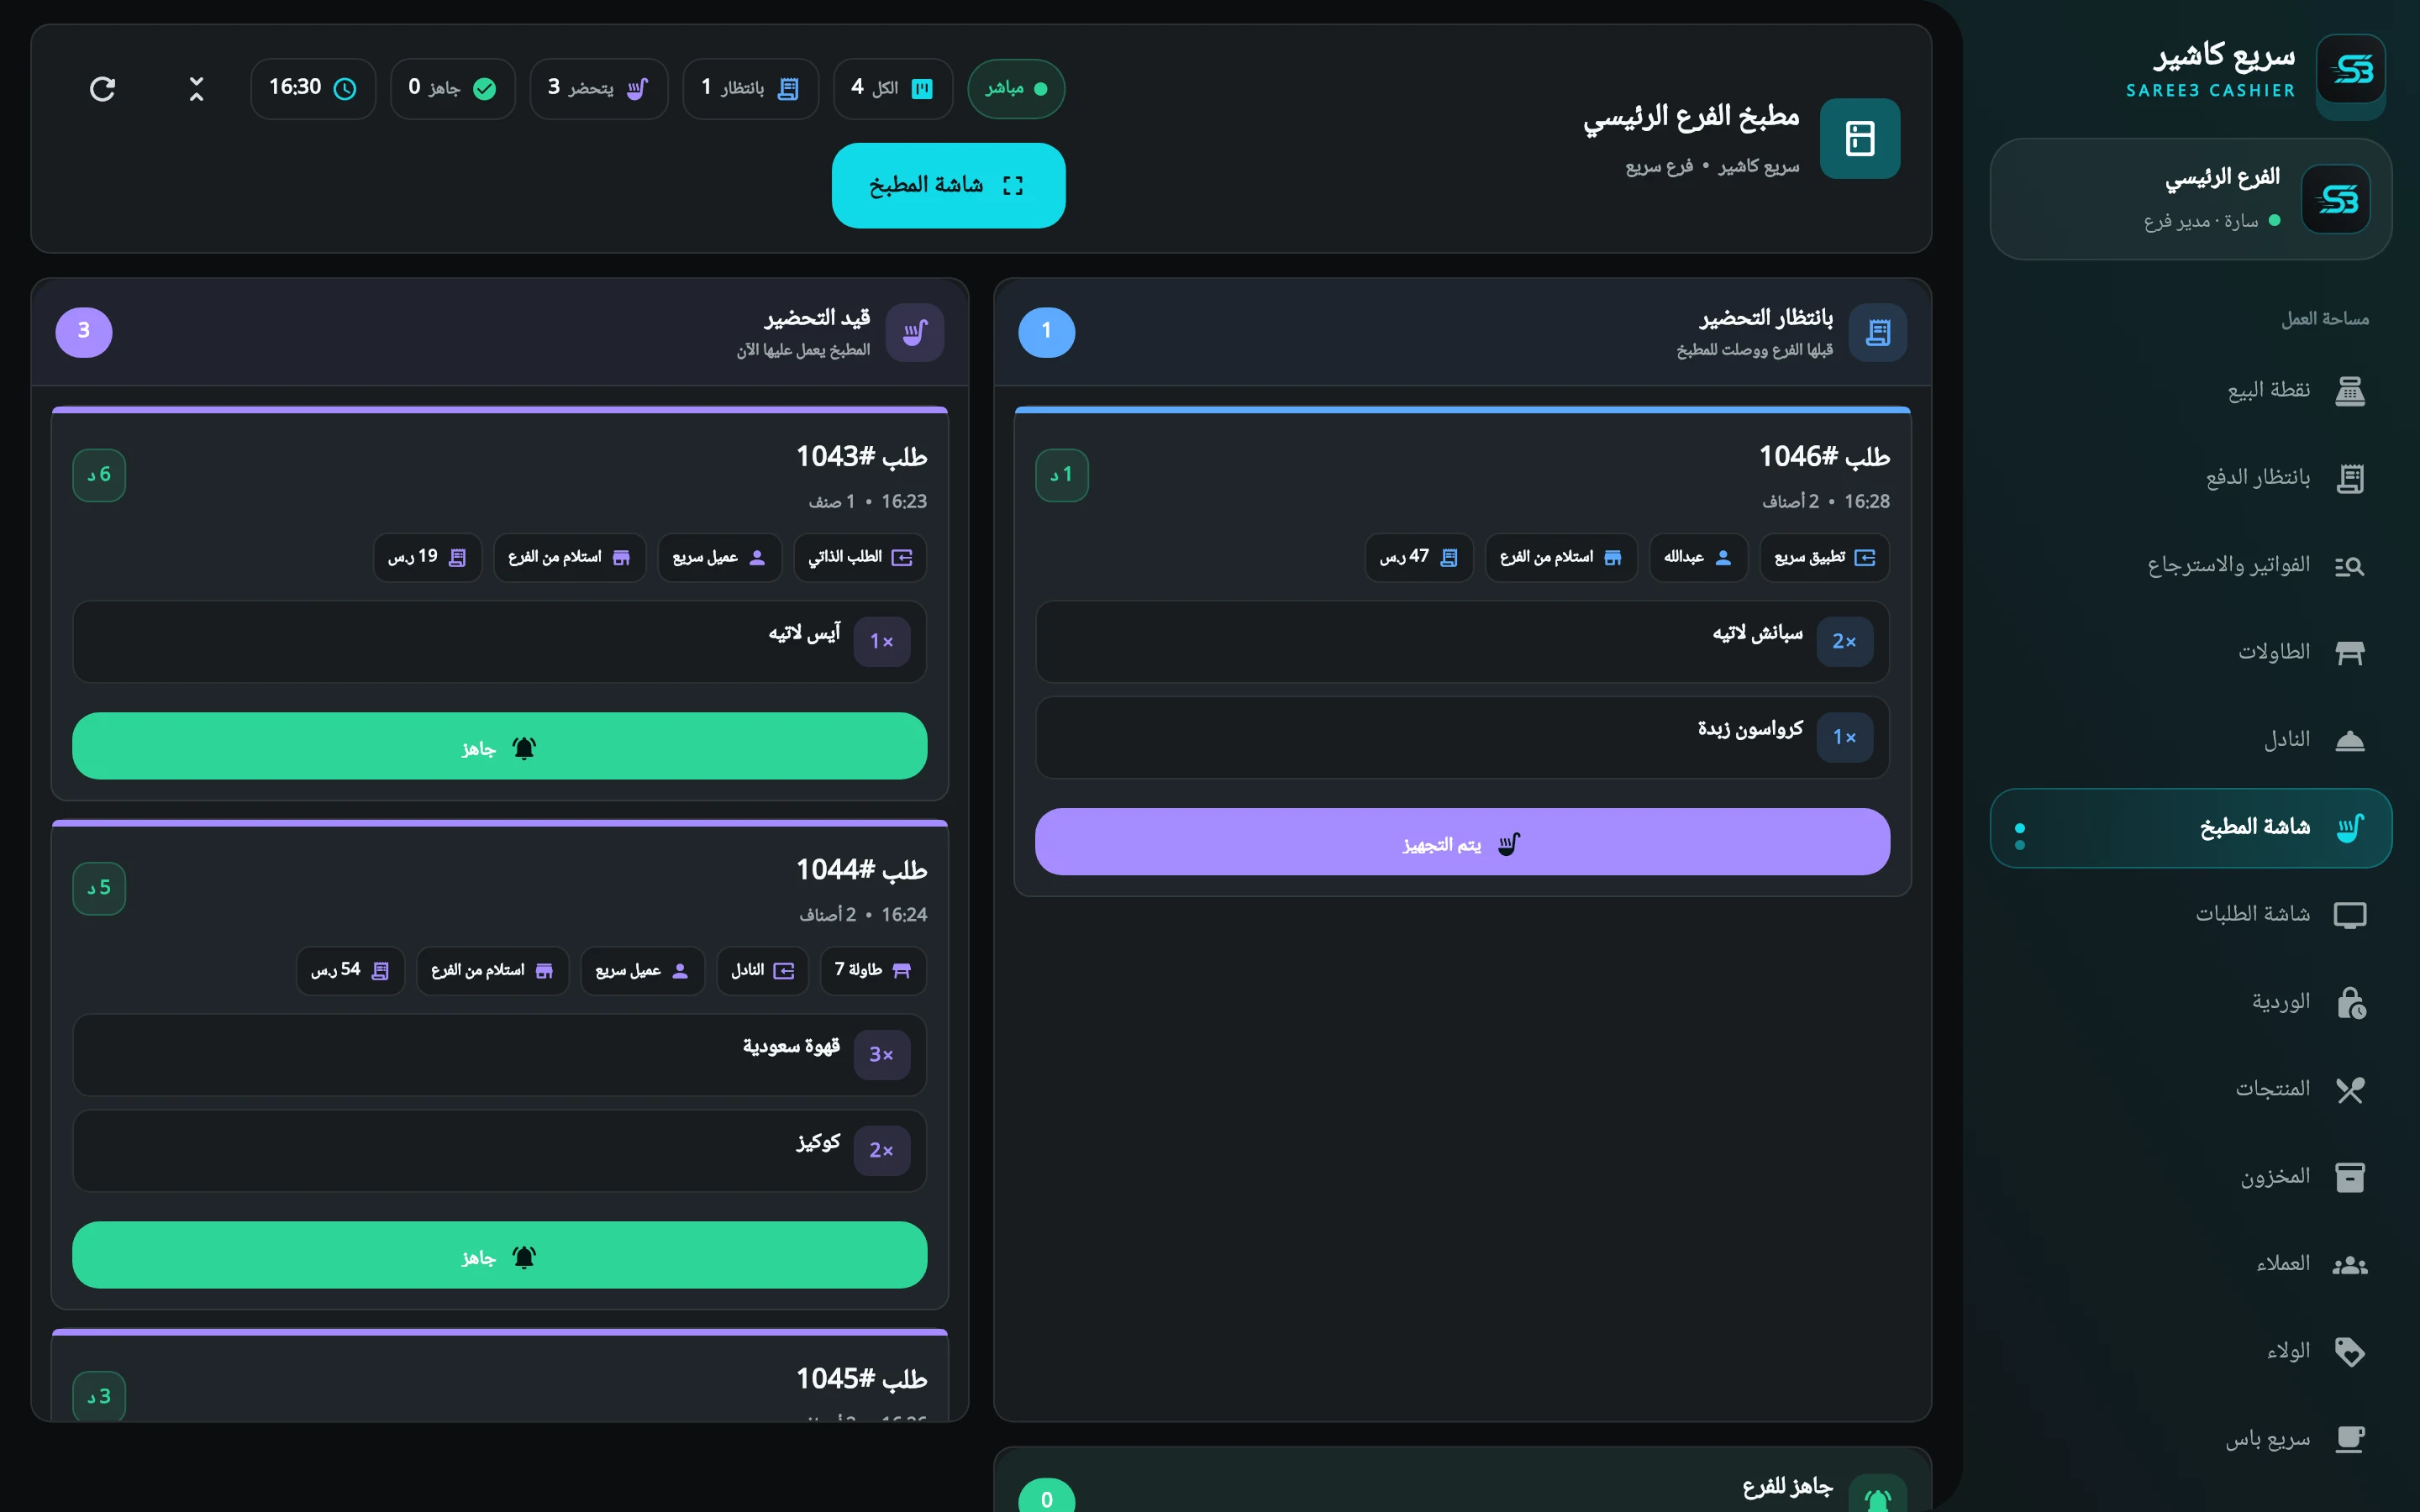Viewport: 2420px width, 1512px height.
Task: Filter by يتحضر 3 status chip
Action: (598, 89)
